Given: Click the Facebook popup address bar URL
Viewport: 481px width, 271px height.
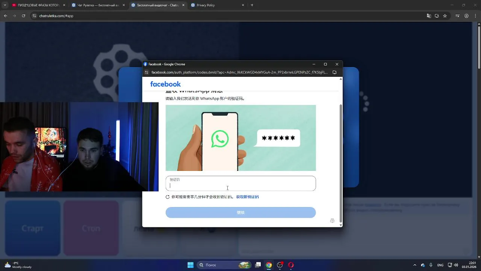Looking at the screenshot, I should pyautogui.click(x=239, y=72).
